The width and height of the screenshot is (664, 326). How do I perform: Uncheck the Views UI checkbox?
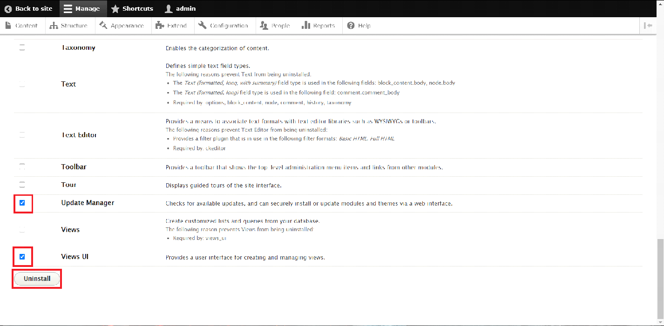(22, 256)
